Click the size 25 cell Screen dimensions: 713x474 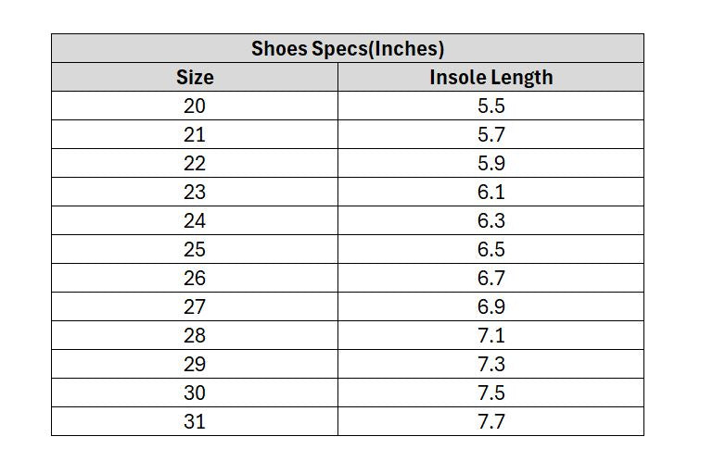coord(195,249)
